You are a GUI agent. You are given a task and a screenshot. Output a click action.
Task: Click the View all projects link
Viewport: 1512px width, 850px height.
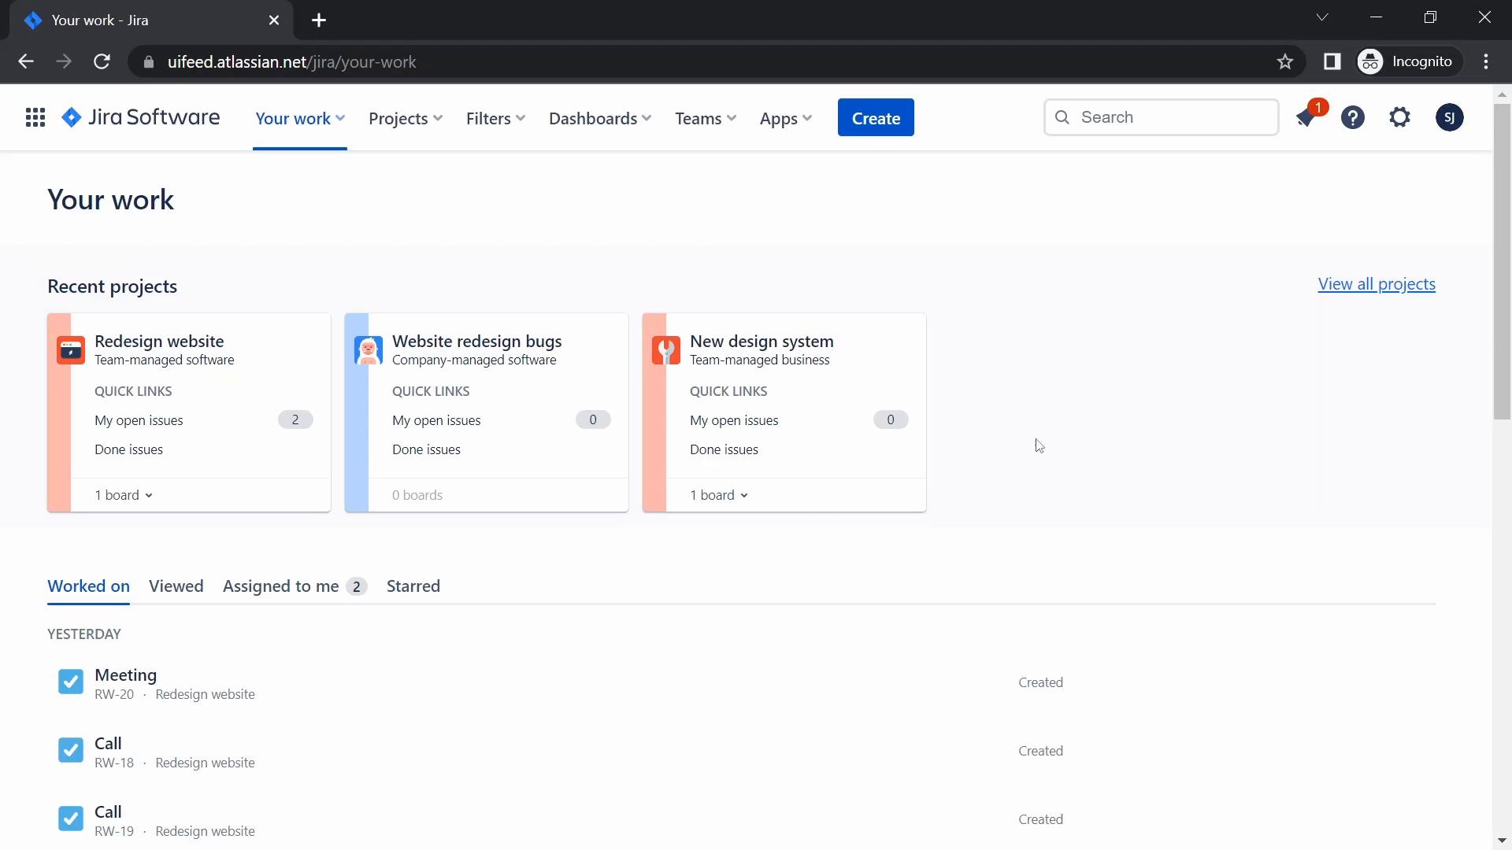point(1377,283)
